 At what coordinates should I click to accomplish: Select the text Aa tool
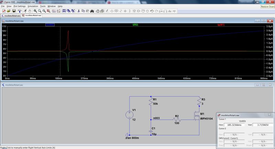[x=169, y=11]
